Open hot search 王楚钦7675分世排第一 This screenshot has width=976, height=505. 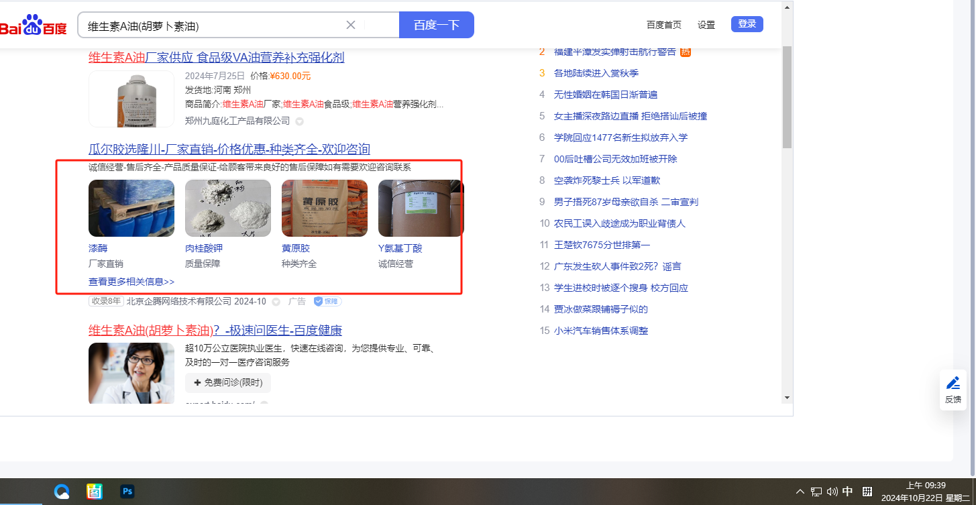tap(602, 245)
